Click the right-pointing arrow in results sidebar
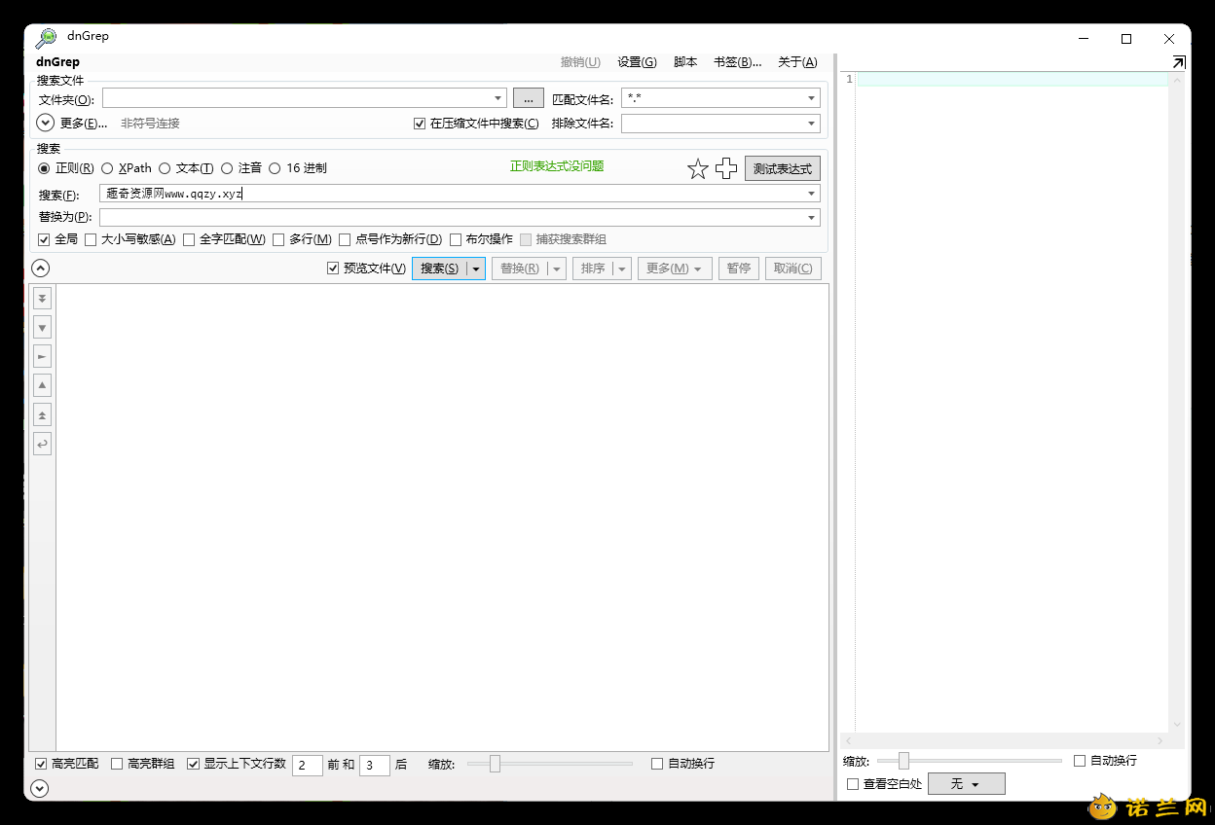This screenshot has height=825, width=1215. click(x=42, y=356)
